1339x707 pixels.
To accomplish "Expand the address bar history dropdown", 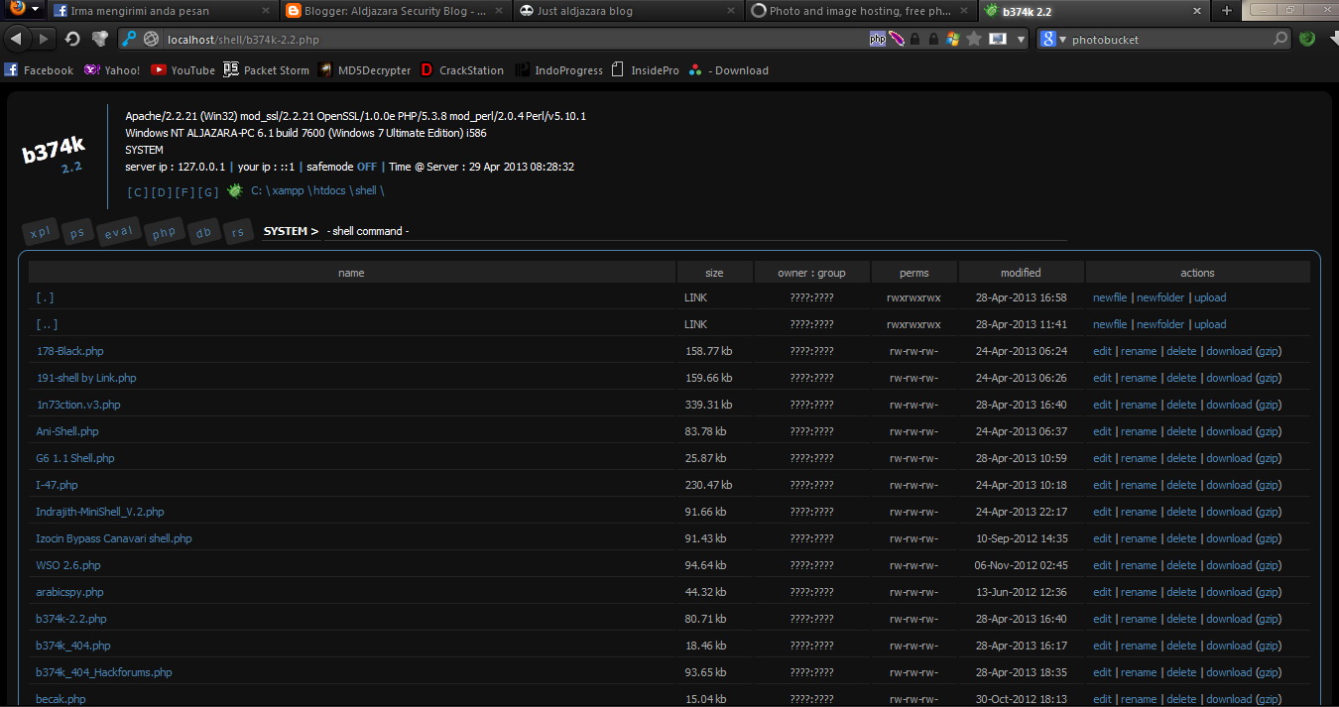I will [1021, 40].
